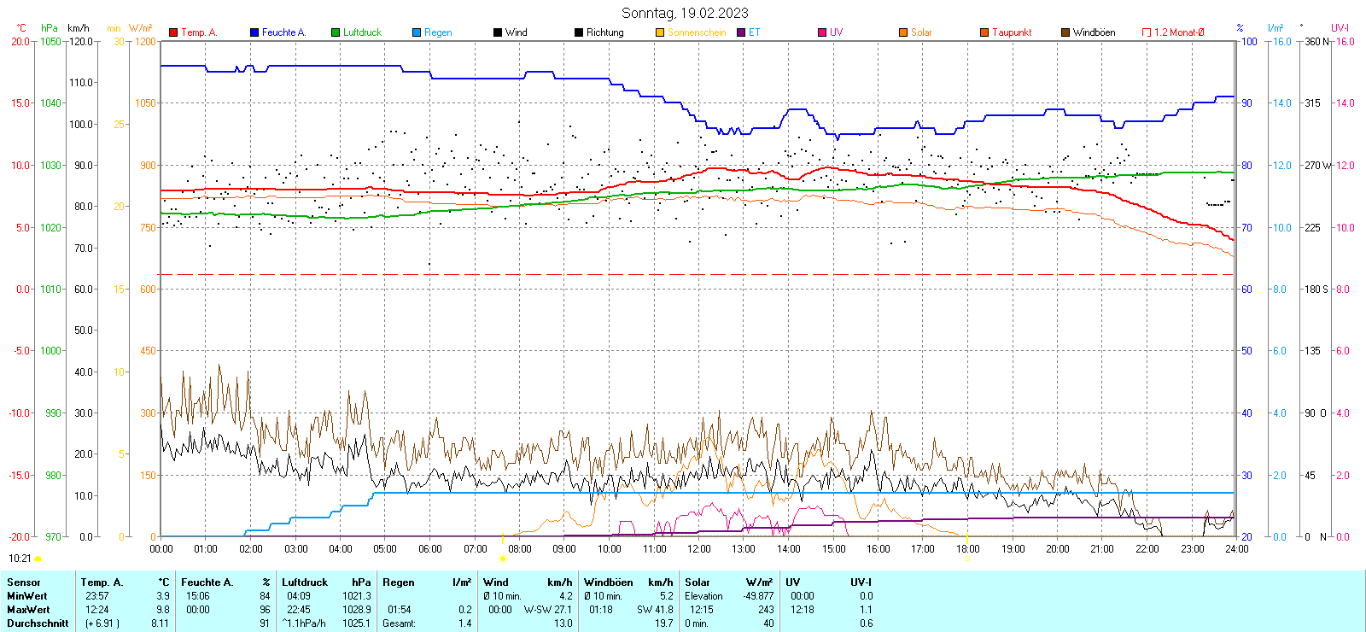Click the orange Taupunkt legend square
1366x632 pixels.
coord(984,32)
